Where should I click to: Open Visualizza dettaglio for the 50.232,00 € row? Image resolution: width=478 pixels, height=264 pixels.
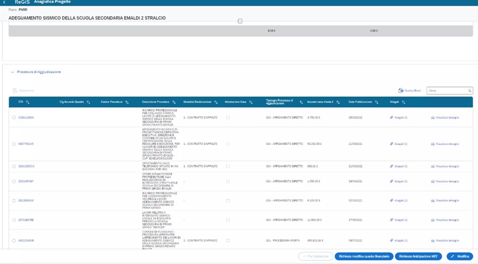(x=445, y=144)
